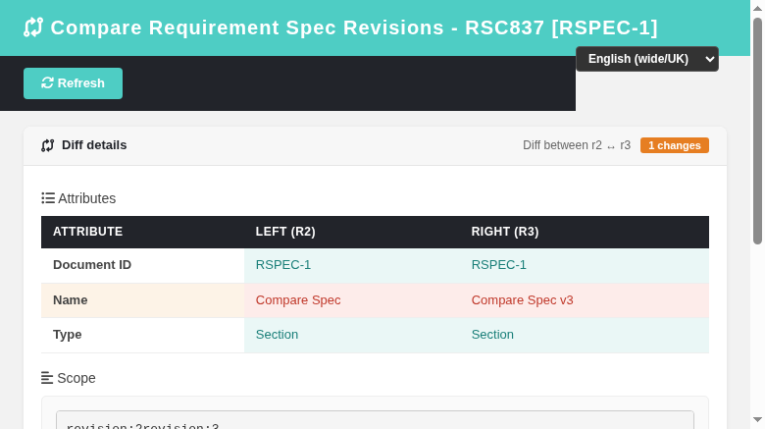This screenshot has width=765, height=429.
Task: Click the Scope section heading
Action: tap(76, 378)
